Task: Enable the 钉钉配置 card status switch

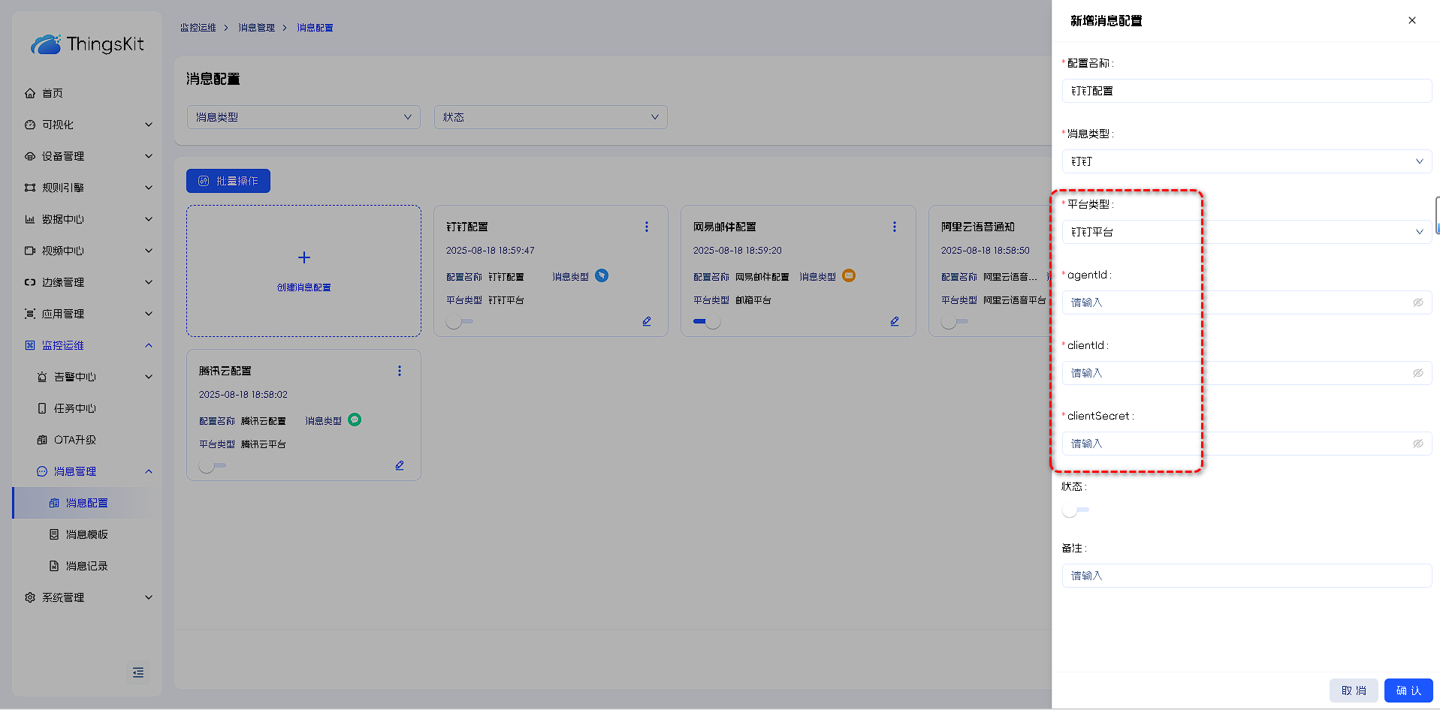Action: (459, 321)
